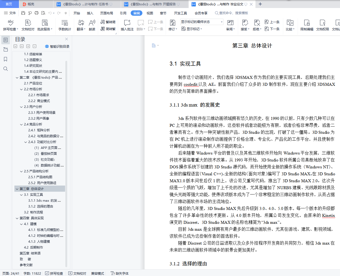This screenshot has width=340, height=276.
Task: Add a new tab with plus icon
Action: click(260, 4)
